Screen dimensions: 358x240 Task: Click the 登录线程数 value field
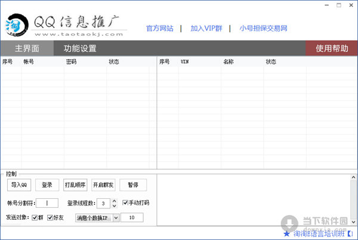(103, 203)
